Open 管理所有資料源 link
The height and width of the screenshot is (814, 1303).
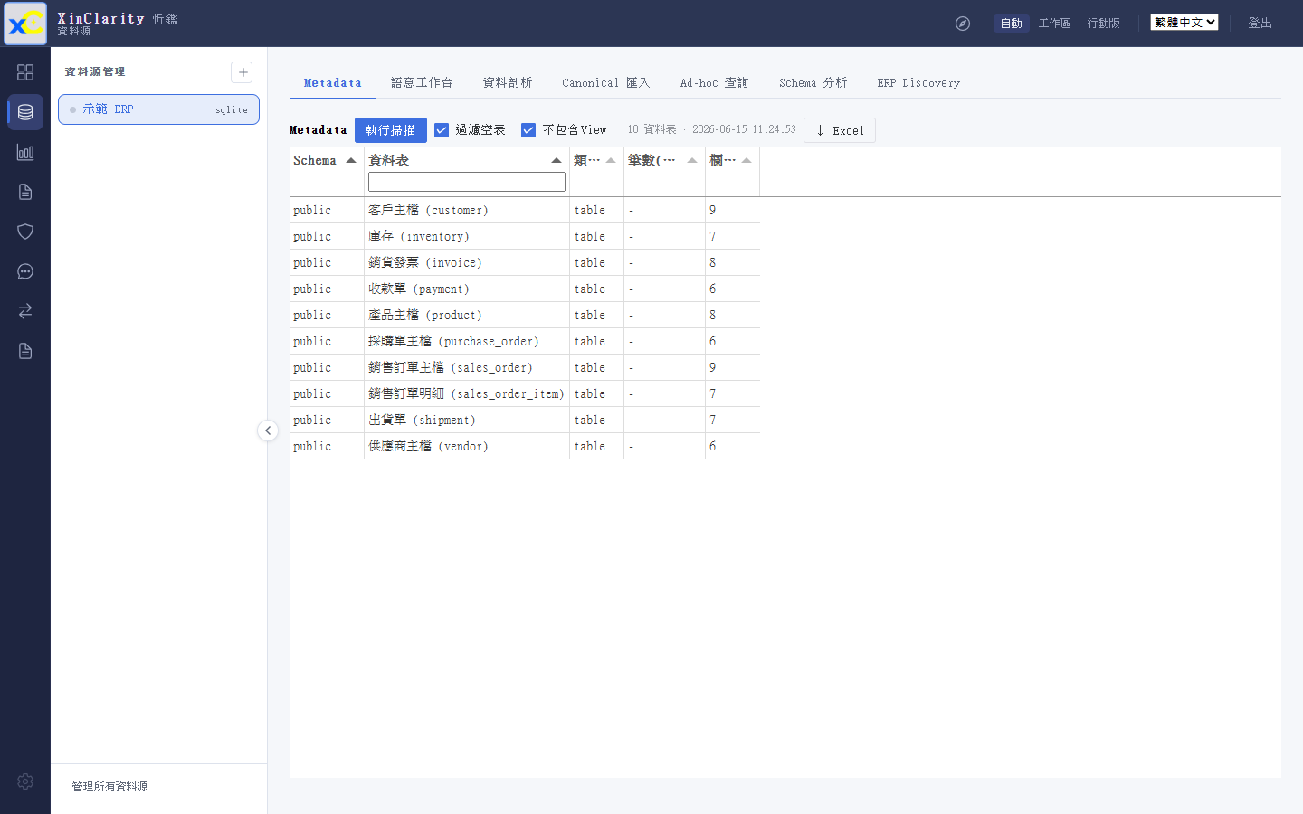(x=109, y=787)
